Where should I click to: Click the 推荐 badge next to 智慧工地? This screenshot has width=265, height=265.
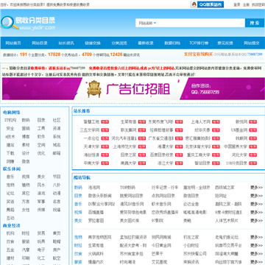click(x=105, y=122)
